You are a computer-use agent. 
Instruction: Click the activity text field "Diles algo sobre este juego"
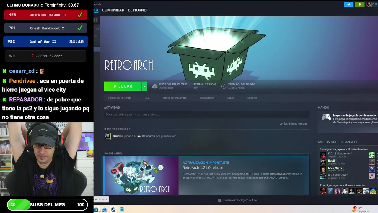[206, 114]
